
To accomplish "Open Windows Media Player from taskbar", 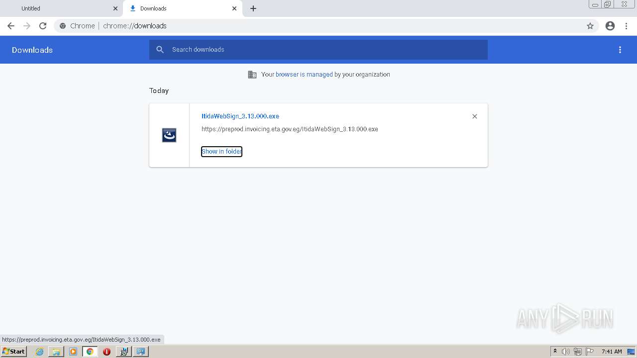I will click(x=73, y=352).
